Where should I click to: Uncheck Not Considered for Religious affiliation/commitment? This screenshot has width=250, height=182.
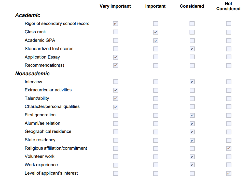[x=229, y=148]
